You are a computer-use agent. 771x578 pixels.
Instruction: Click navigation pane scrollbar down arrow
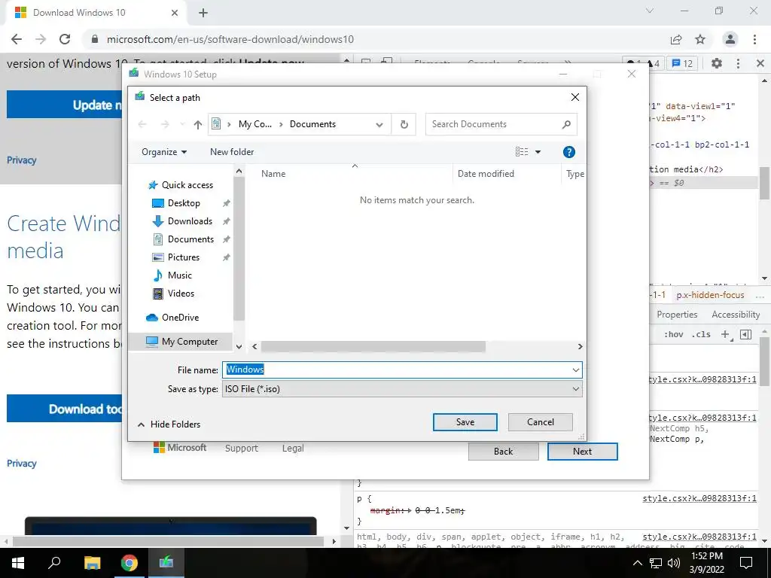click(x=239, y=346)
